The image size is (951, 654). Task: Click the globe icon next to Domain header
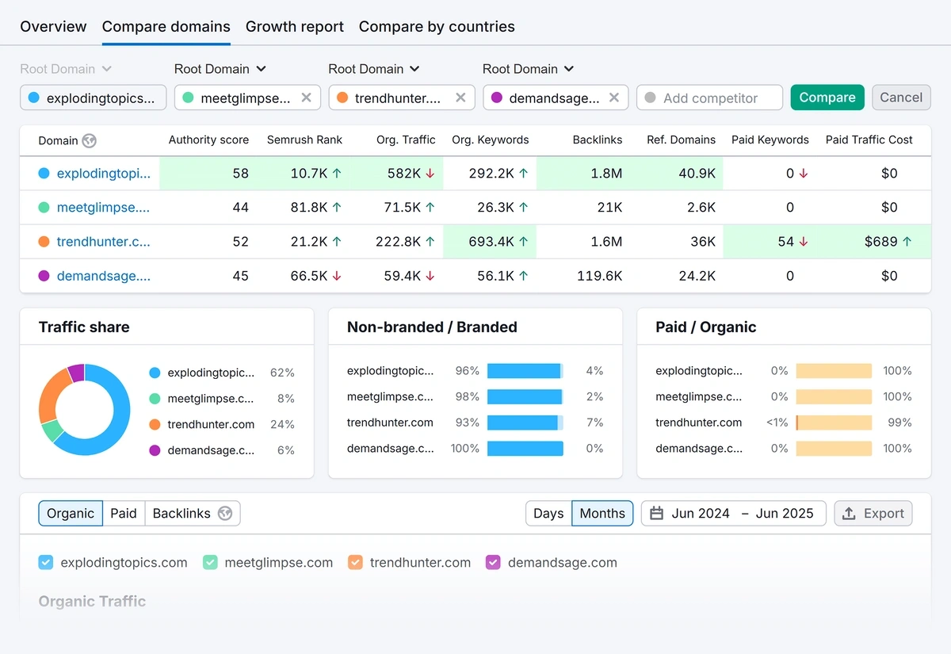tap(90, 141)
